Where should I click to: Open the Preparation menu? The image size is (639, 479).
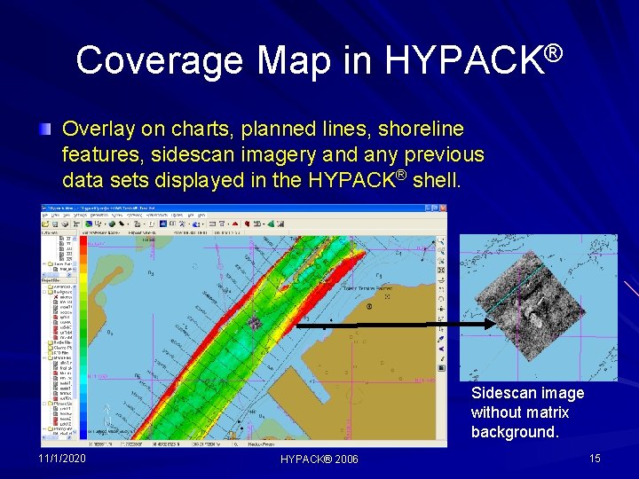tap(99, 215)
